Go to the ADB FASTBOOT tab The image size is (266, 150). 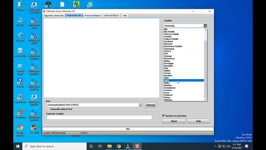click(x=111, y=15)
